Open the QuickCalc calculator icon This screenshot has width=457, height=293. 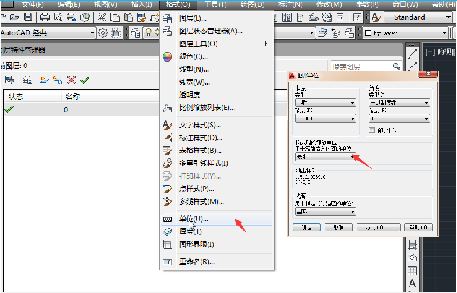(x=340, y=17)
